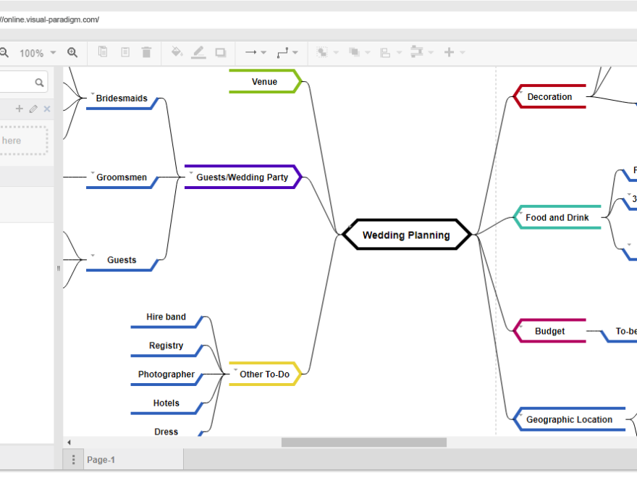
Task: Select the straight arrow connector icon
Action: [250, 52]
